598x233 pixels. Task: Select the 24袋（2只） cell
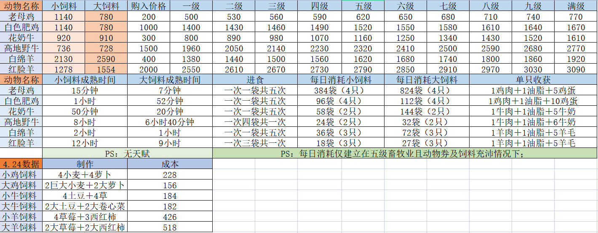(341, 122)
